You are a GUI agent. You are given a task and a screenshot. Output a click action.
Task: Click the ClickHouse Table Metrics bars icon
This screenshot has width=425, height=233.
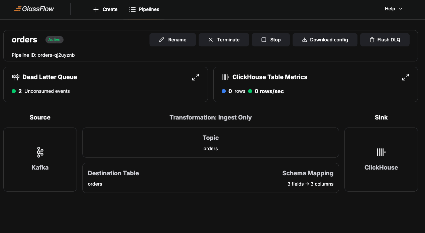(225, 77)
